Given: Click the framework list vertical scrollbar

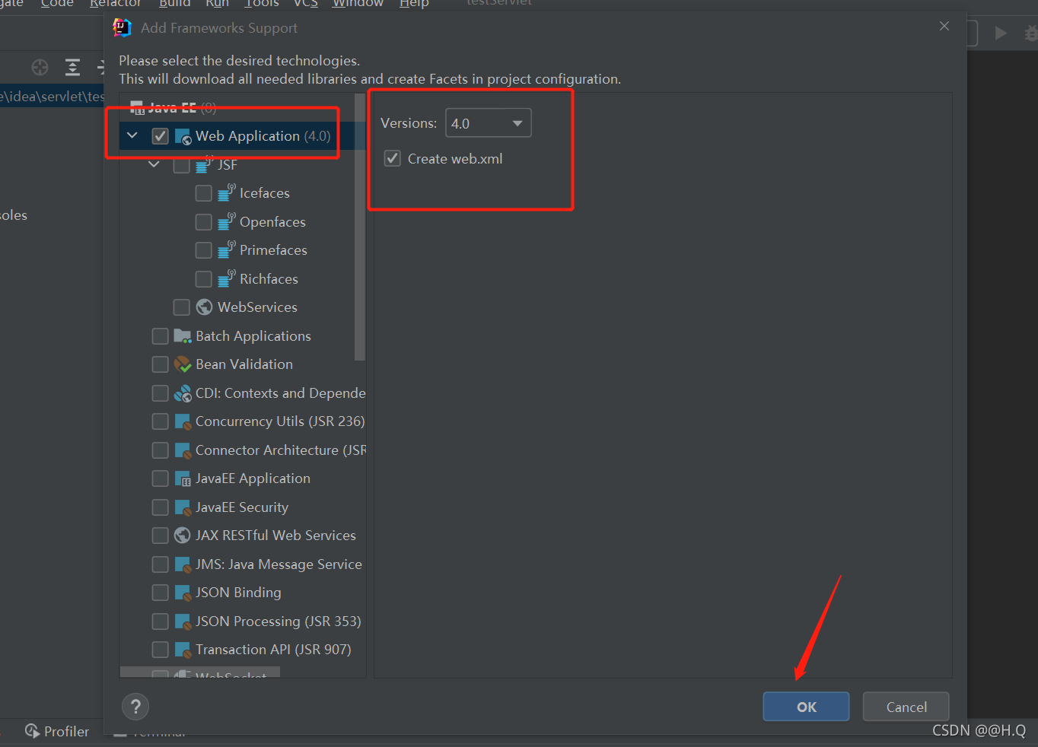Looking at the screenshot, I should [360, 227].
